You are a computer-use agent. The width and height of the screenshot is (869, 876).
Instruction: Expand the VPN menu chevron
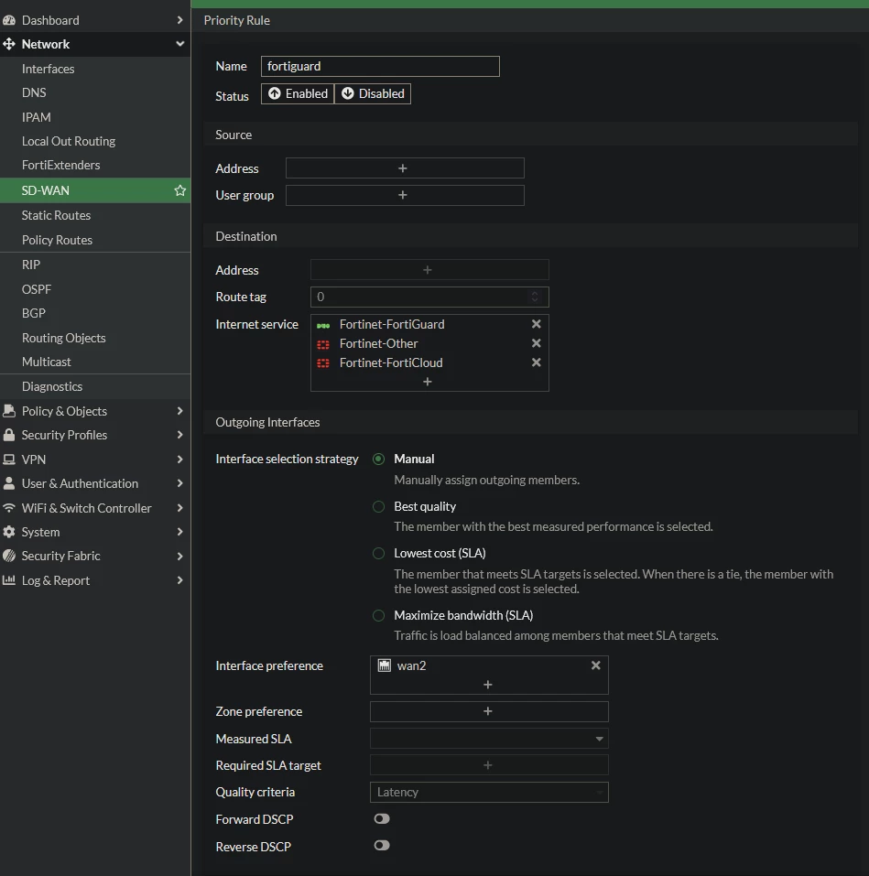180,460
